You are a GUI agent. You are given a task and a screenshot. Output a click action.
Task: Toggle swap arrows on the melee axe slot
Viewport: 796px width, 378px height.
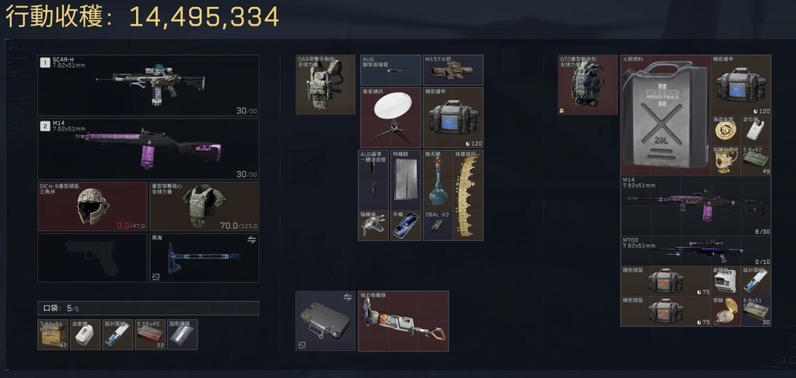251,240
